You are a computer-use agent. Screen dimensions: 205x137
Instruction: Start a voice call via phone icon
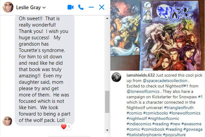(x=81, y=7)
